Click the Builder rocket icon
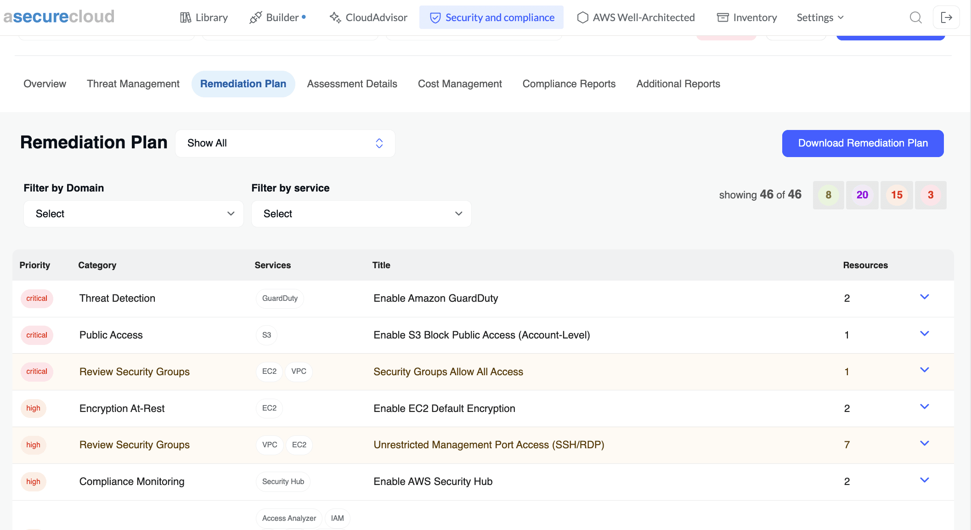 255,17
